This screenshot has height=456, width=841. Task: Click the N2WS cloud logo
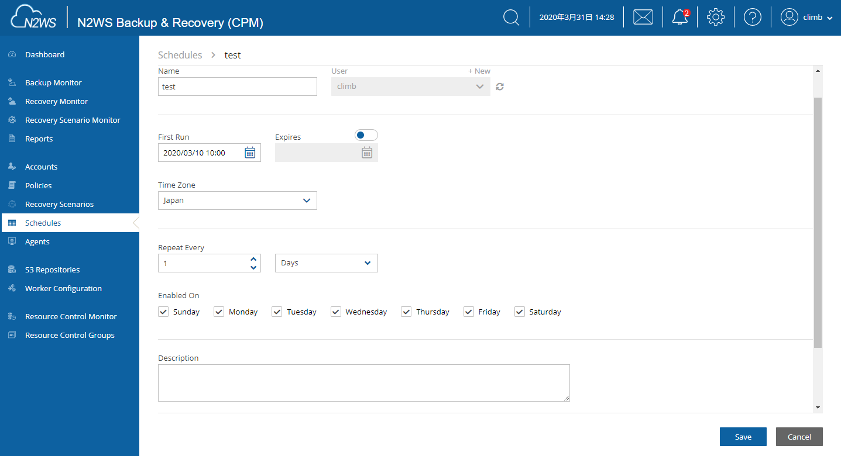33,17
